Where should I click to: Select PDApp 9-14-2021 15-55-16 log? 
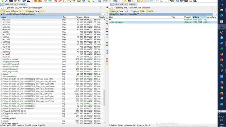(52, 114)
